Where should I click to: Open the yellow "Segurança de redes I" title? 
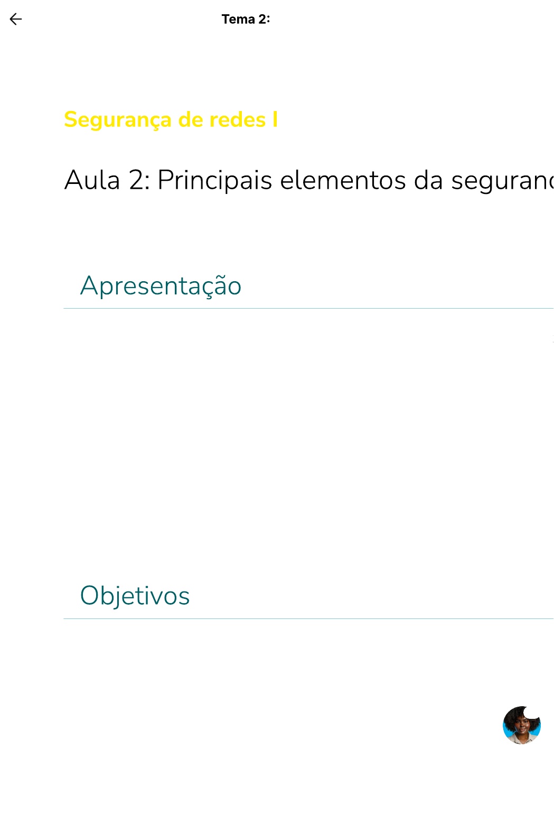171,119
